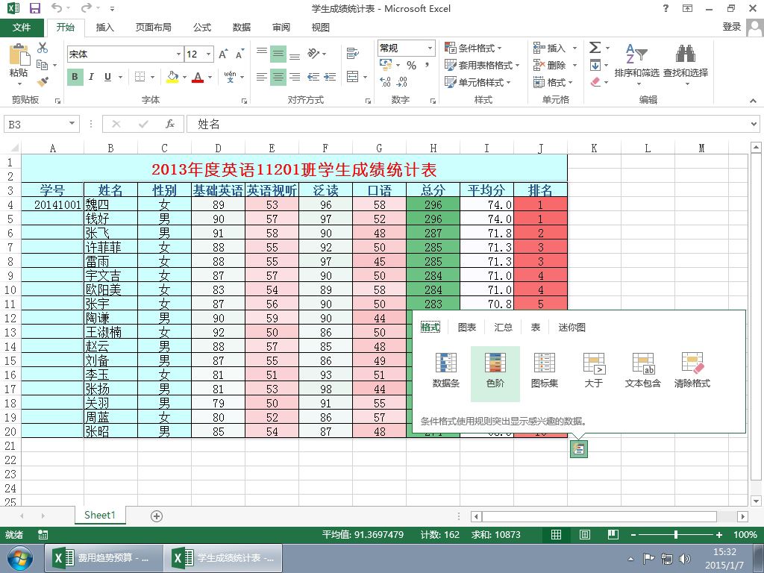Select column D header
Image resolution: width=764 pixels, height=573 pixels.
click(x=218, y=148)
